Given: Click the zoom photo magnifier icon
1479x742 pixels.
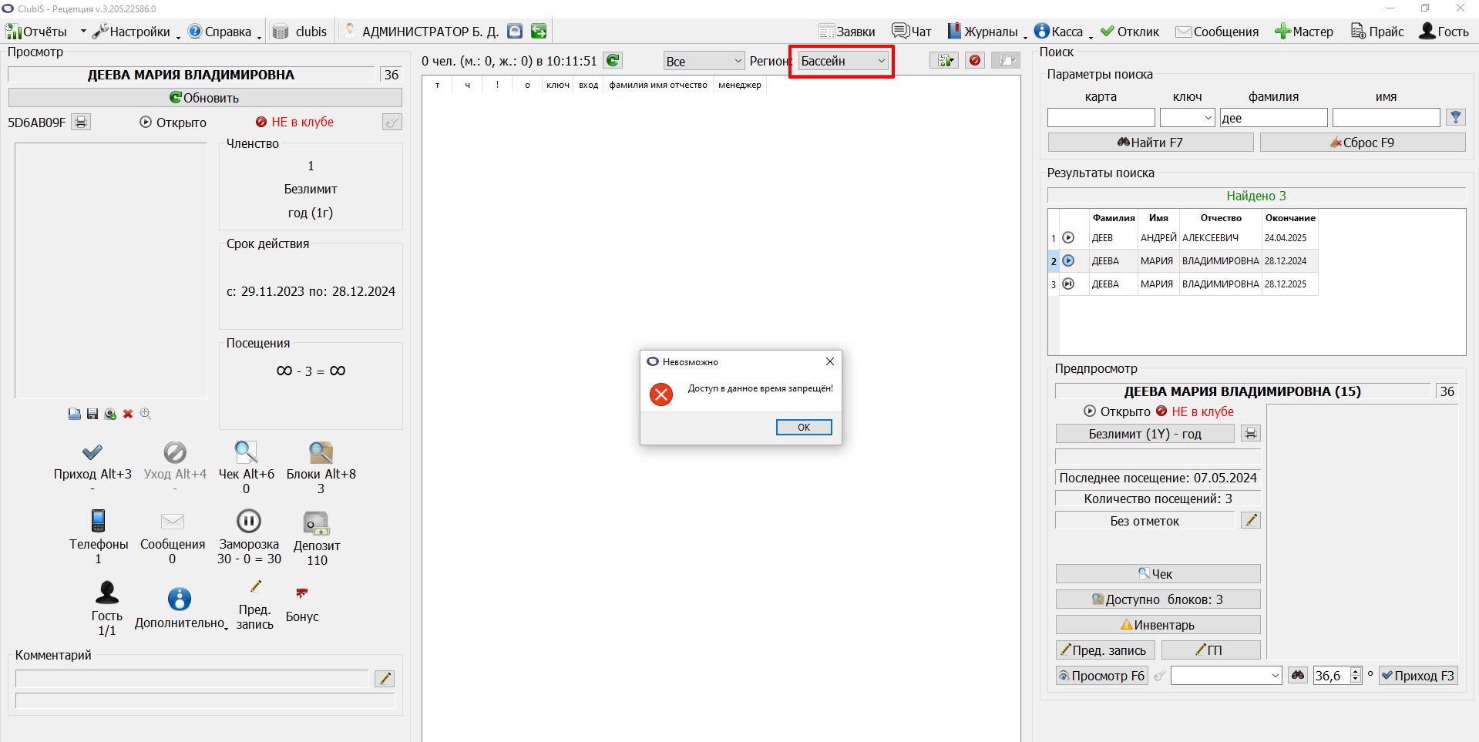Looking at the screenshot, I should coord(146,415).
